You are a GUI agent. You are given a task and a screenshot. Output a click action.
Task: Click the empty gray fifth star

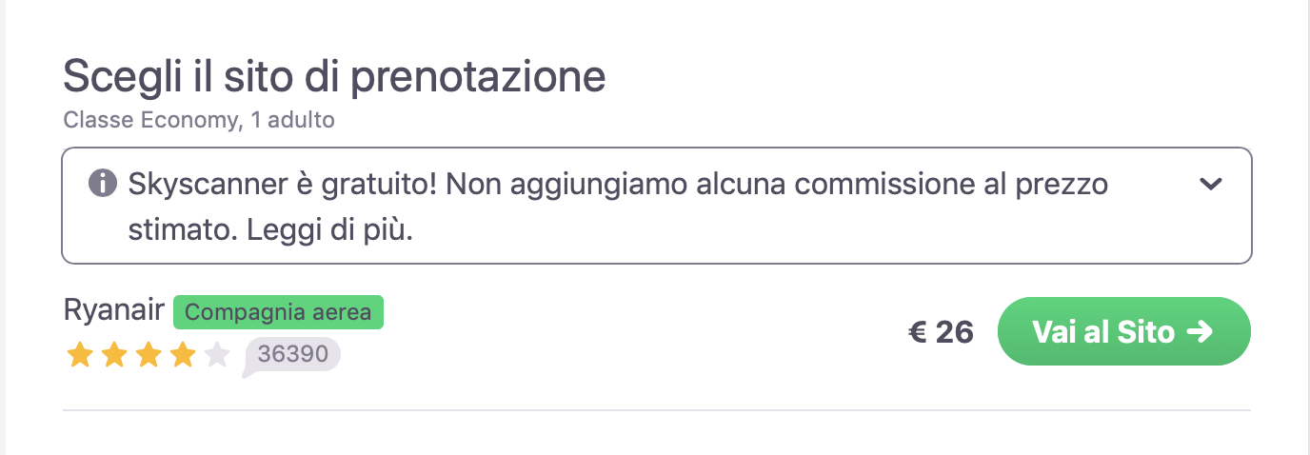pos(217,356)
